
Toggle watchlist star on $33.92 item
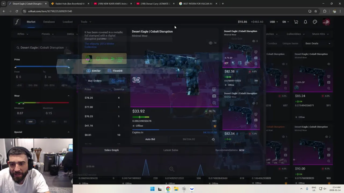(215, 126)
